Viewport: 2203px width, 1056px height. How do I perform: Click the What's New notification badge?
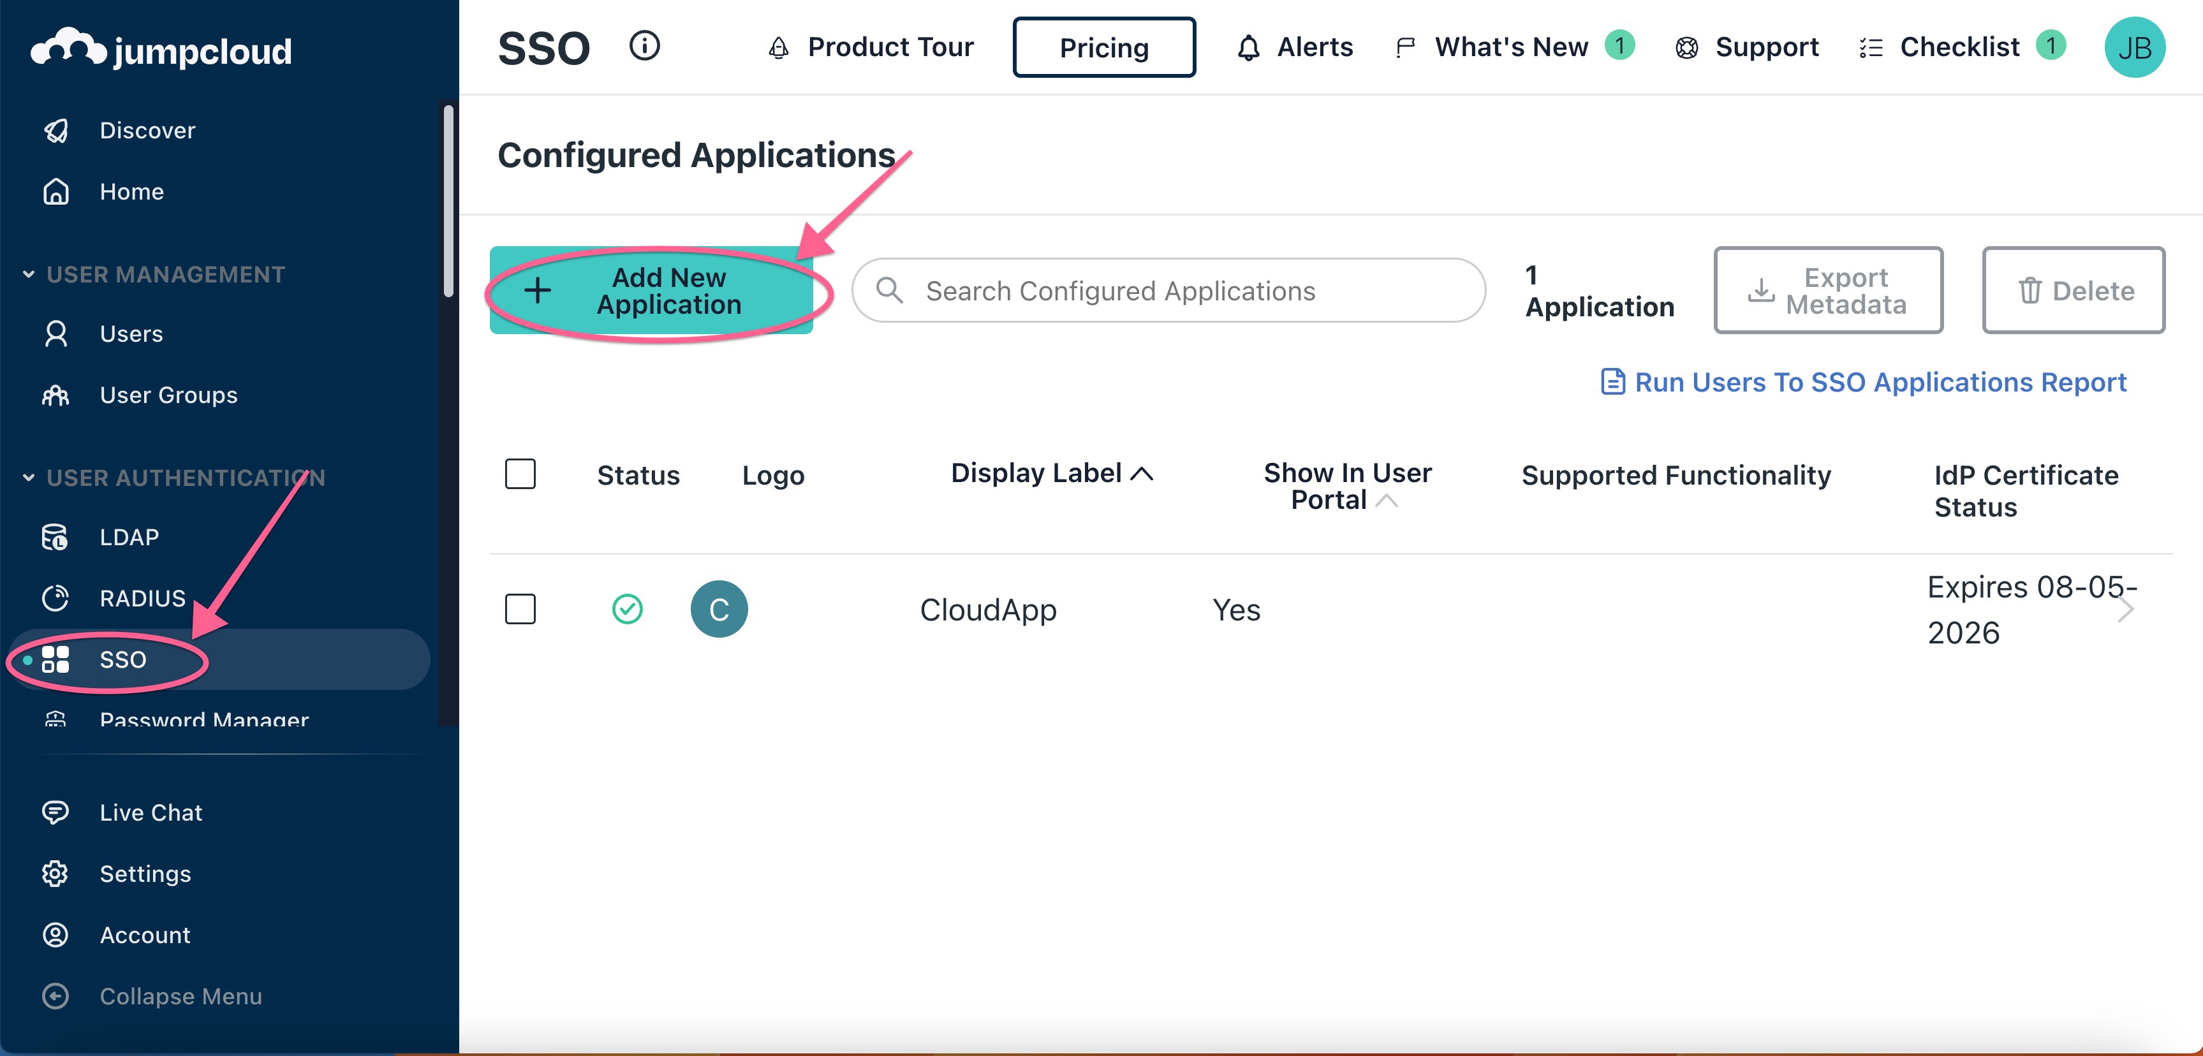pos(1619,45)
